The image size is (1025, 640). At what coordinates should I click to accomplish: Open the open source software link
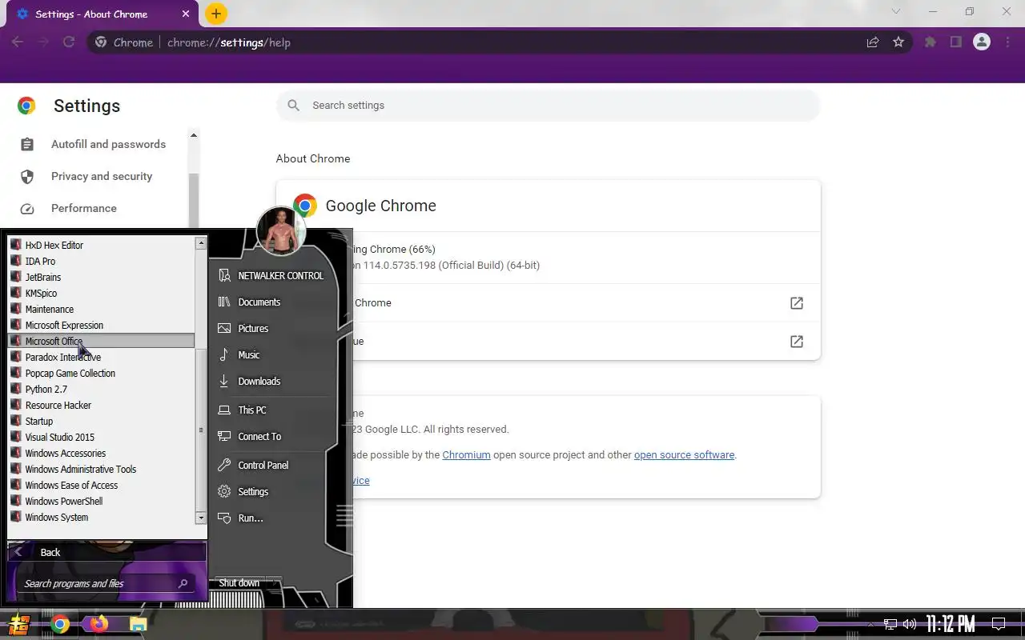coord(684,454)
